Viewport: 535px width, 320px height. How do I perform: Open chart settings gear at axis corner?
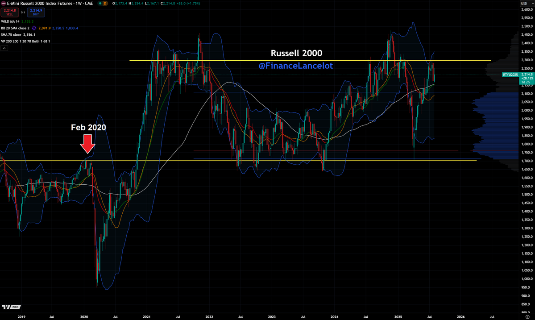(527, 317)
